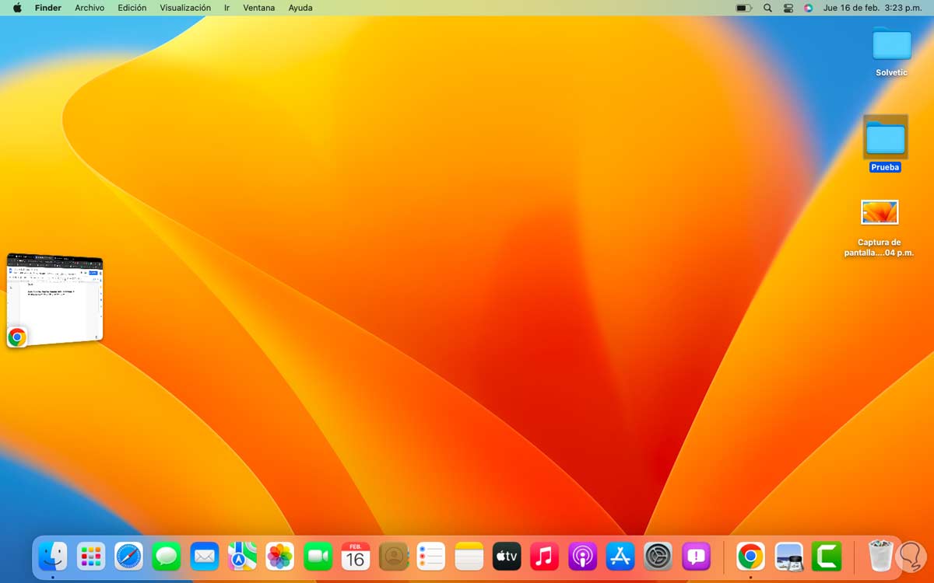The height and width of the screenshot is (583, 934).
Task: Launch Google Chrome from the Dock
Action: (x=750, y=557)
